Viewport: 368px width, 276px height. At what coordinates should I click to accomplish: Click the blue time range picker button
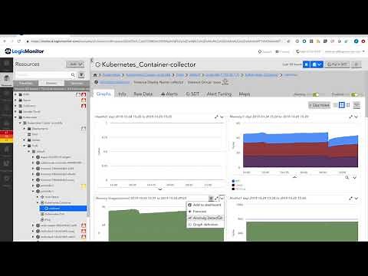307,64
